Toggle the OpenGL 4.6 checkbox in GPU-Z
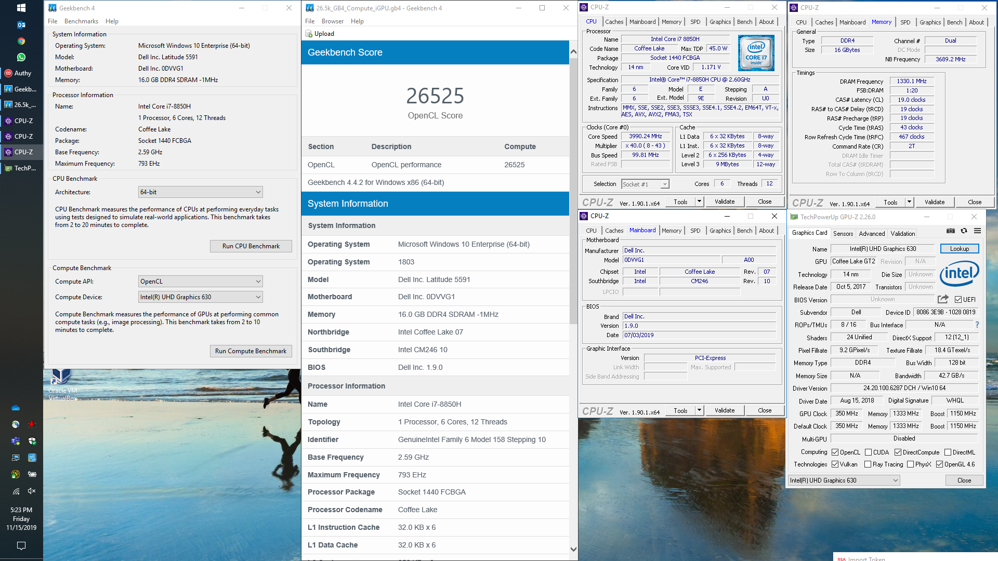The image size is (998, 561). (x=939, y=464)
